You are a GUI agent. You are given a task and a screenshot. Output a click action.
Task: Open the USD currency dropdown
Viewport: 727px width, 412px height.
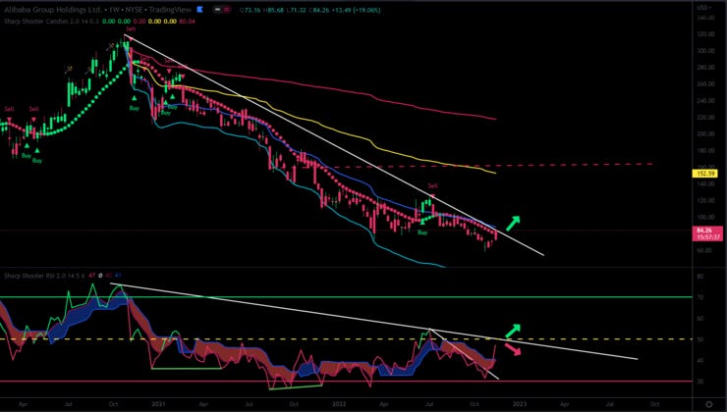click(x=705, y=8)
